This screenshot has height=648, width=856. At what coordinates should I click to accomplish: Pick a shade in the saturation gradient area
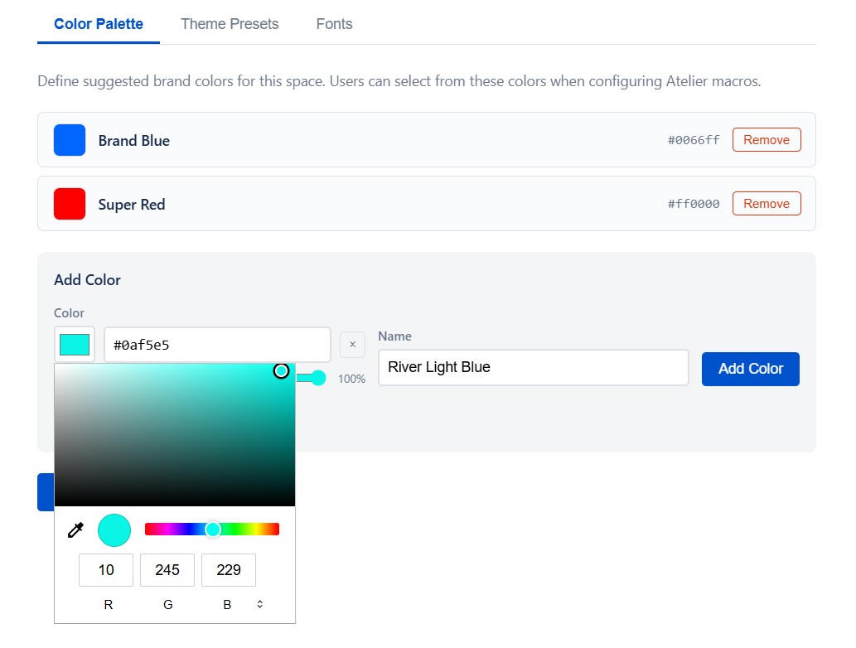point(174,433)
